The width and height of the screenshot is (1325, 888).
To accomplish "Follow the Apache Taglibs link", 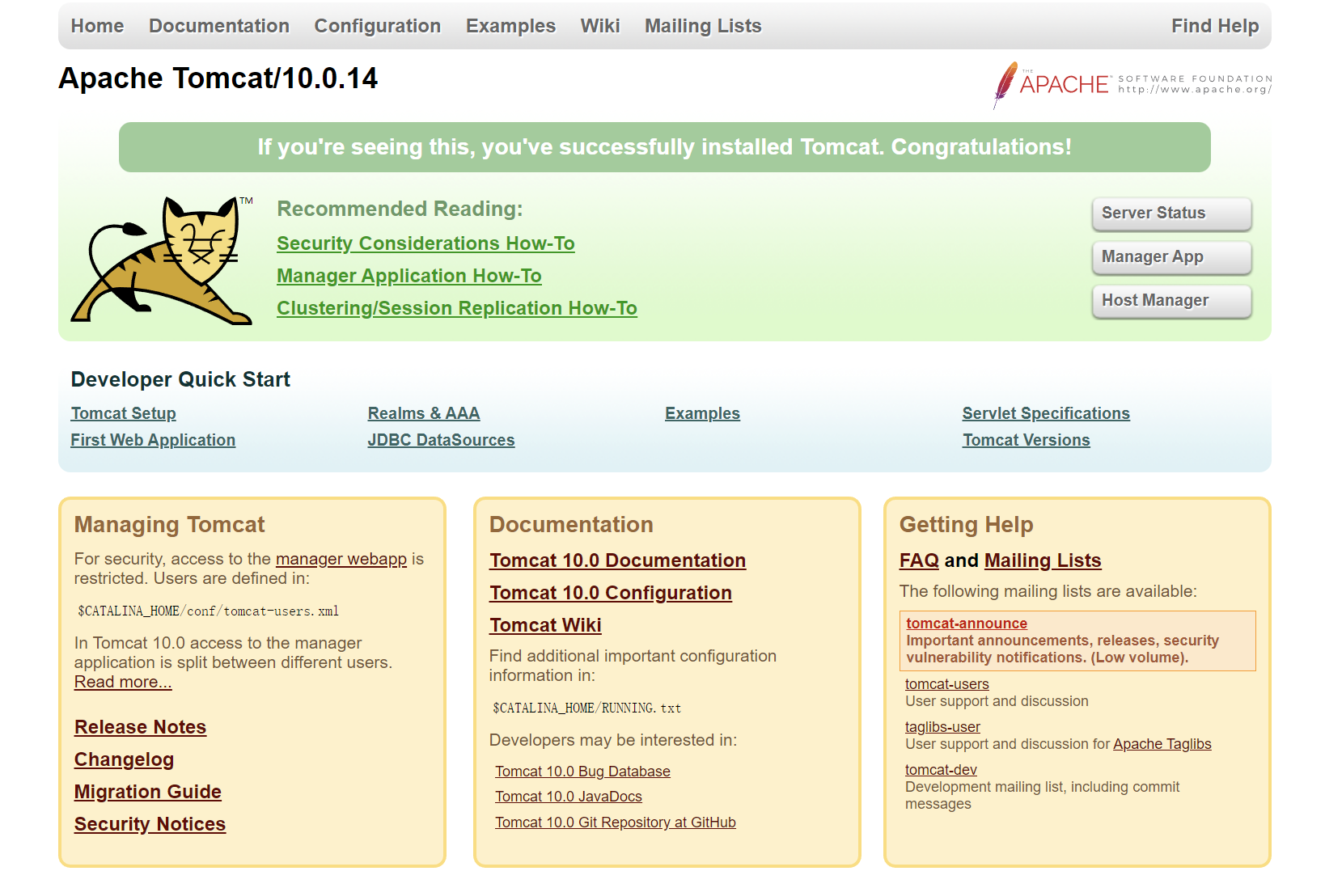I will (1162, 744).
